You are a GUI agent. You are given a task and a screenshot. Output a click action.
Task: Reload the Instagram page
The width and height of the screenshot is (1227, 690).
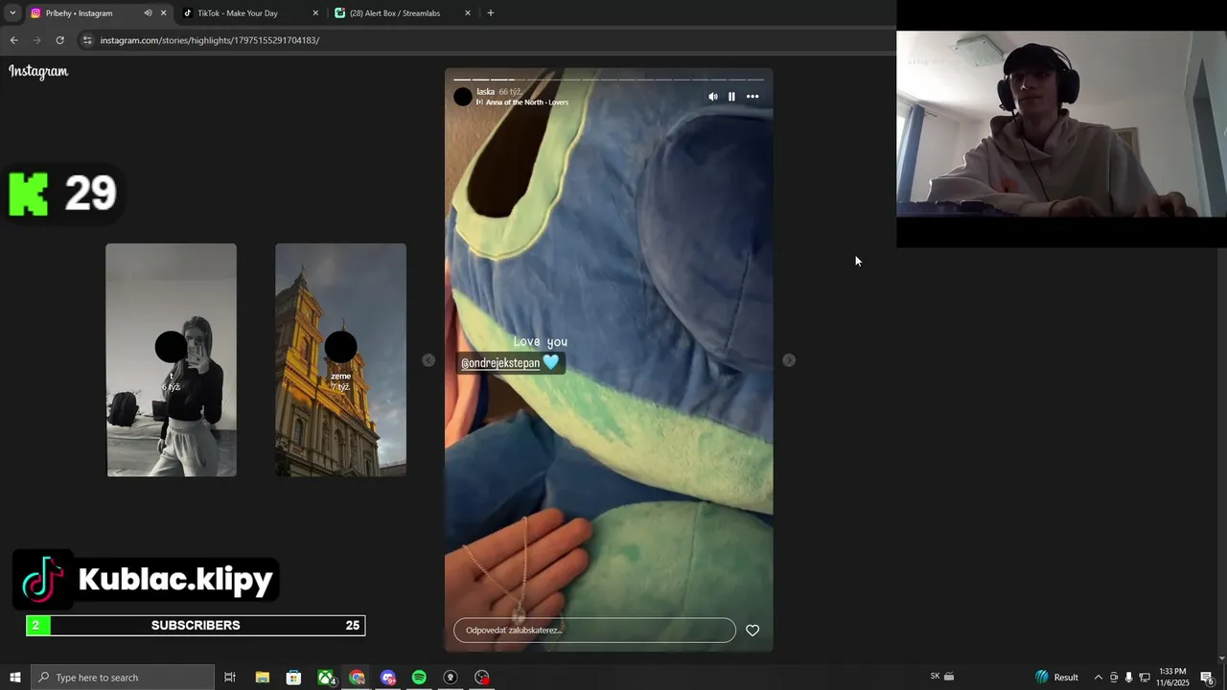tap(59, 40)
